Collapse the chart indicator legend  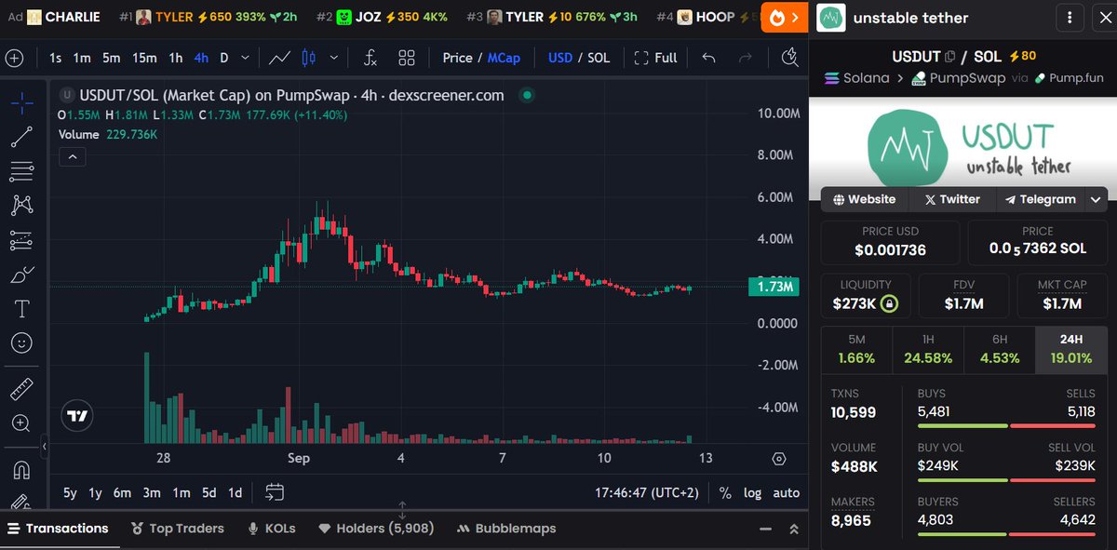pos(73,157)
